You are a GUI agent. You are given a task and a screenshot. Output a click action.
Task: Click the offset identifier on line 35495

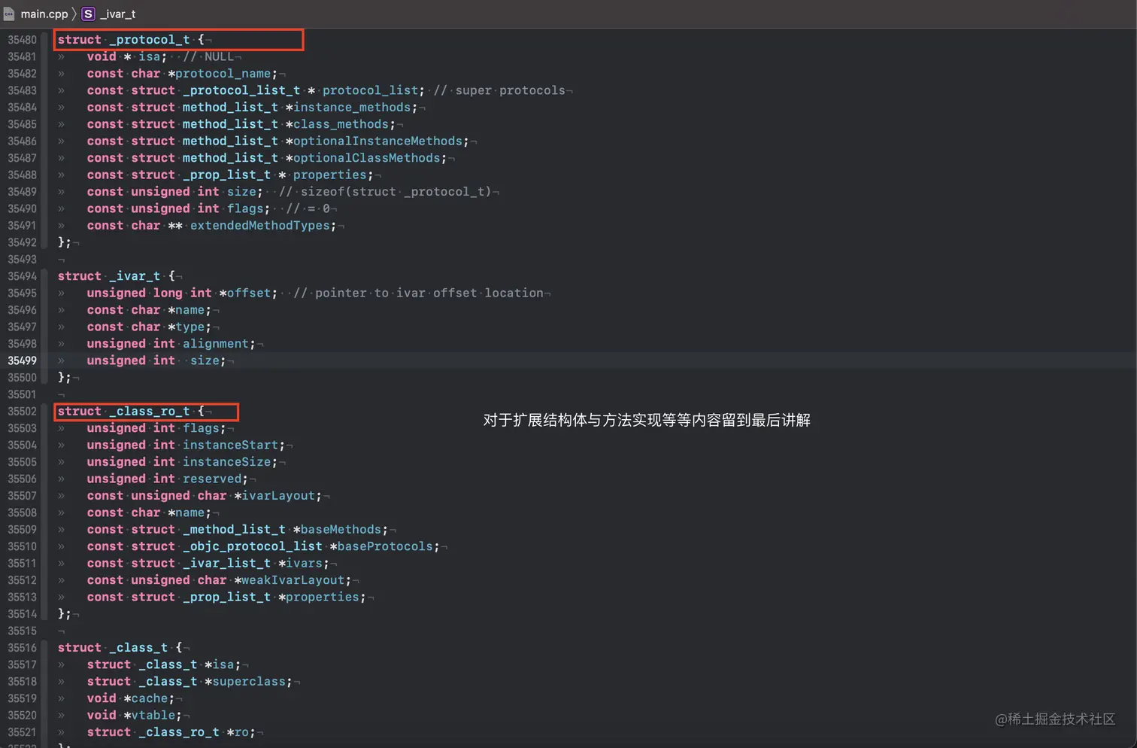[x=249, y=293]
